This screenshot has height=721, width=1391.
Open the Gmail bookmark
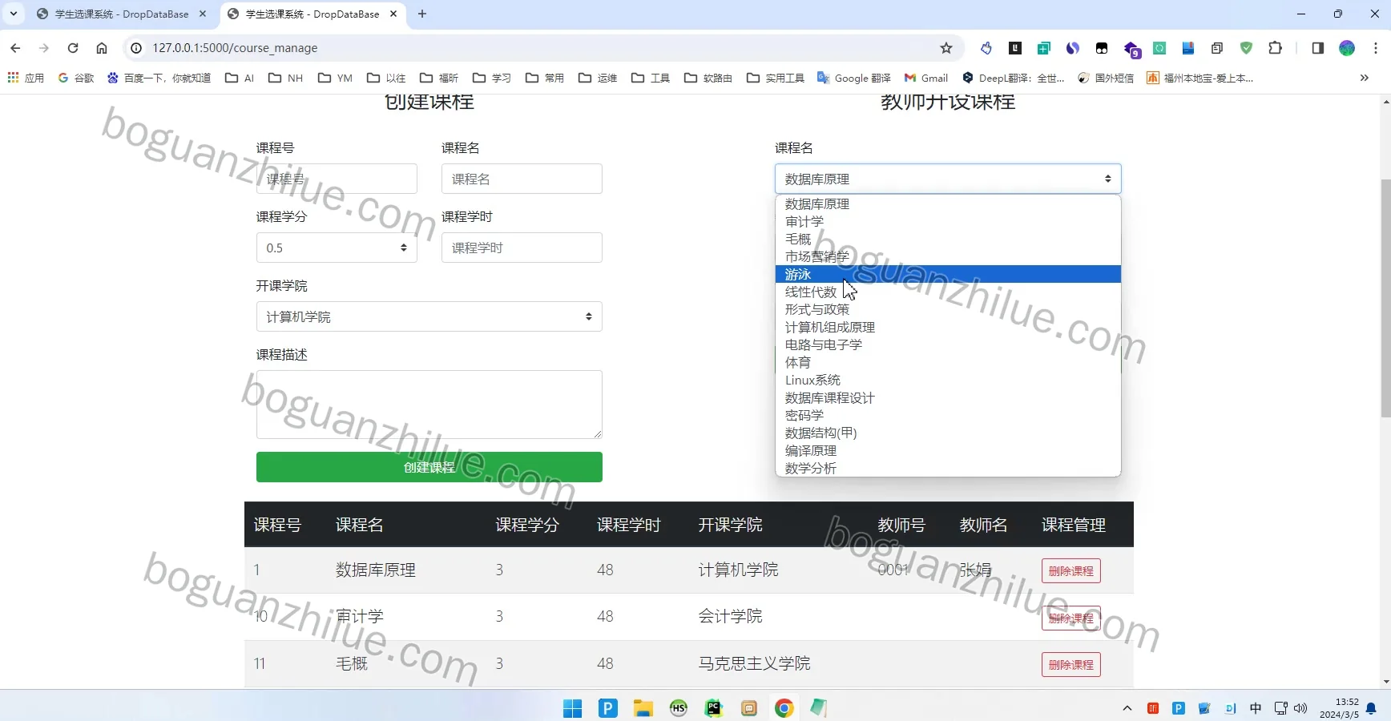coord(926,78)
